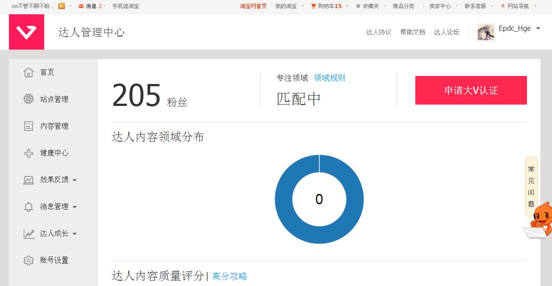Open 帮助文档 in the header
The width and height of the screenshot is (552, 286).
click(413, 32)
